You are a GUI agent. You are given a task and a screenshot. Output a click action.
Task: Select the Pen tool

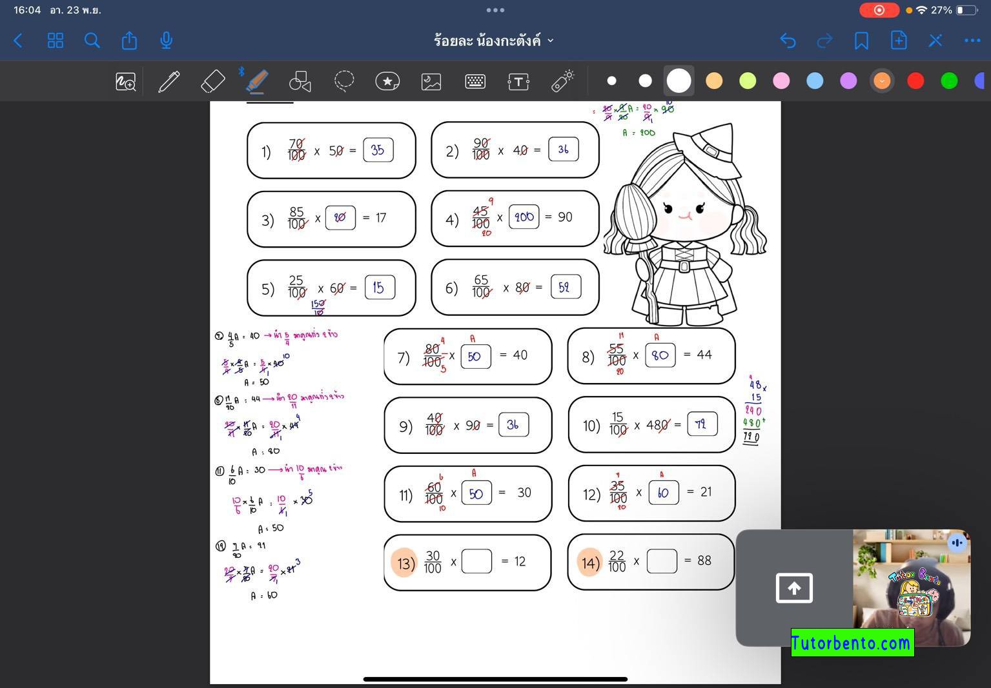click(x=169, y=81)
